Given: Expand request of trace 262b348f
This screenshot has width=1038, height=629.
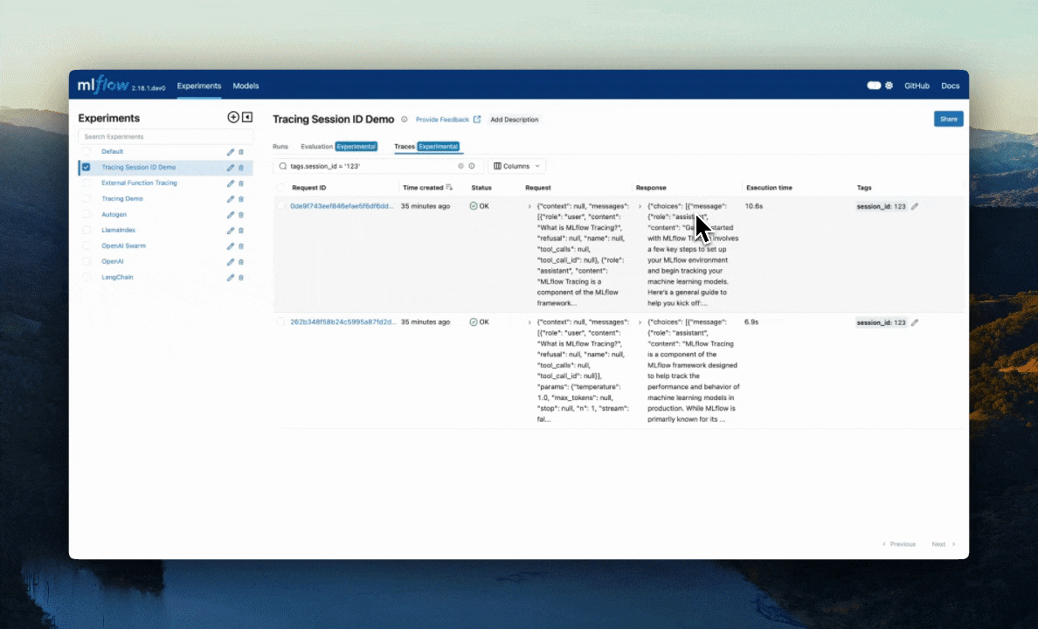Looking at the screenshot, I should pos(529,322).
